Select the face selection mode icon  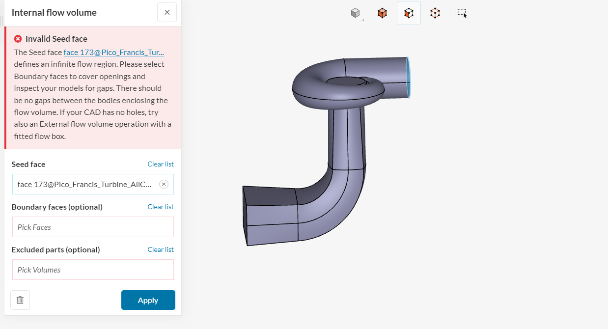point(409,13)
